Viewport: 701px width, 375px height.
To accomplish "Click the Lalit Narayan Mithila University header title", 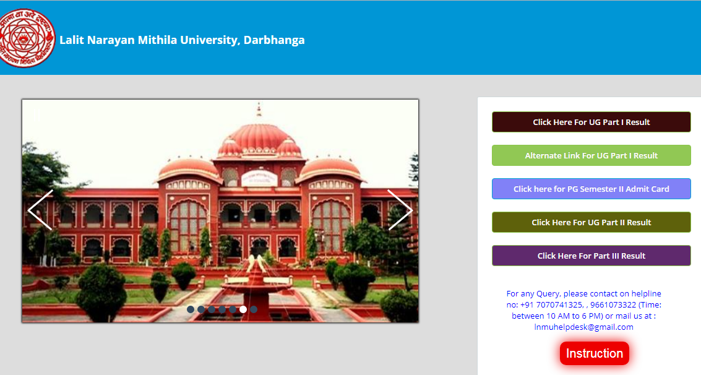I will pos(182,40).
